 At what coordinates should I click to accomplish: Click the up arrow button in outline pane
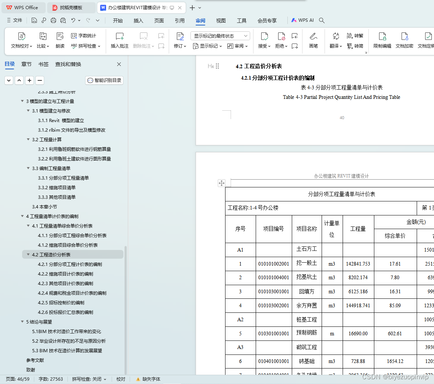(19, 80)
